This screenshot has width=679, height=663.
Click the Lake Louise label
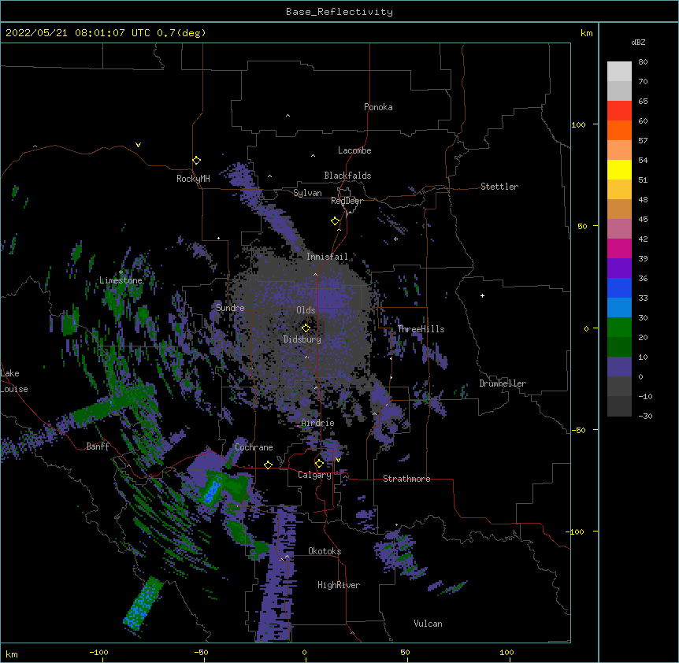[14, 381]
